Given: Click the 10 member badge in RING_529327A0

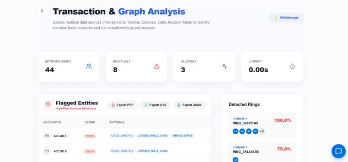Looking at the screenshot, I should (x=242, y=131).
